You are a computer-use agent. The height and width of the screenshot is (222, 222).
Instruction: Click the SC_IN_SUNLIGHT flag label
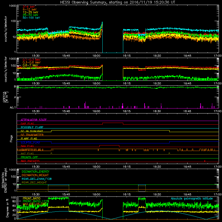[32, 131]
